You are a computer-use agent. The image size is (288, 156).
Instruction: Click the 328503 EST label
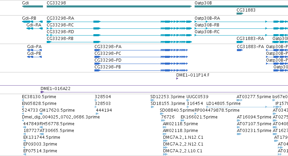point(103,104)
